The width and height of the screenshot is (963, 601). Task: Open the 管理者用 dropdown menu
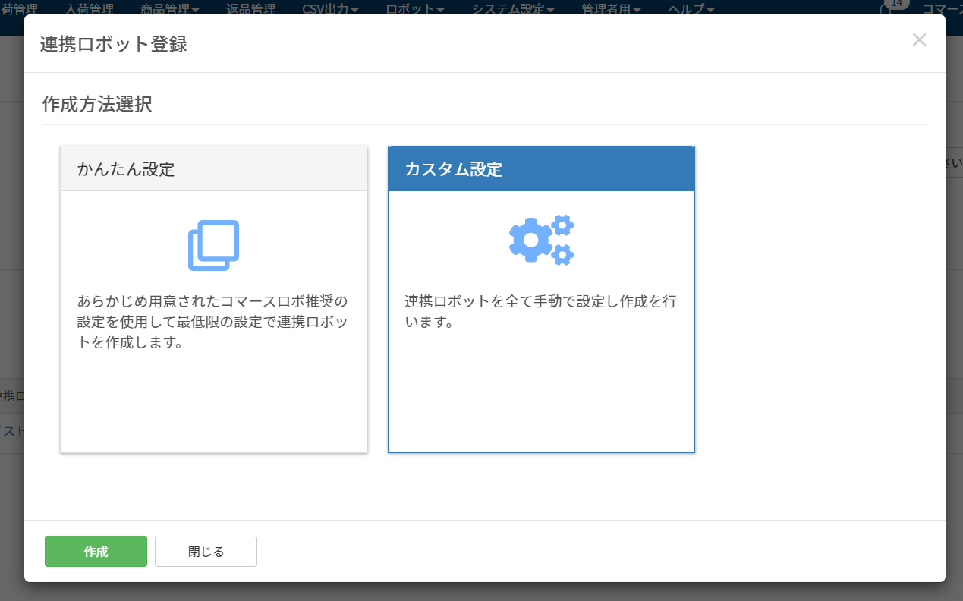click(611, 9)
